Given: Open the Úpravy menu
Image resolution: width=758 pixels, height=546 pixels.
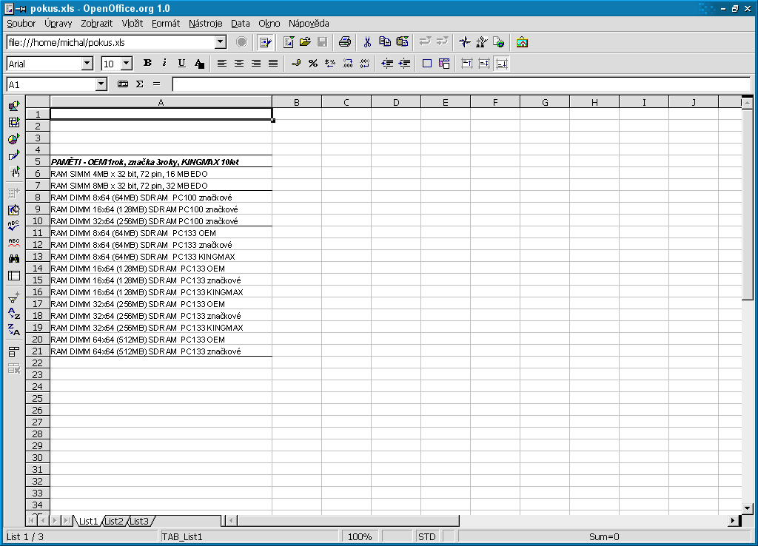Looking at the screenshot, I should click(58, 23).
